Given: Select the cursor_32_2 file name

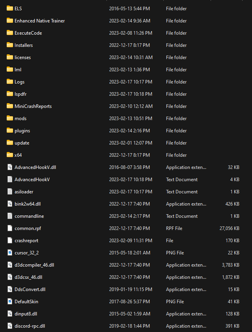Looking at the screenshot, I should [27, 253].
